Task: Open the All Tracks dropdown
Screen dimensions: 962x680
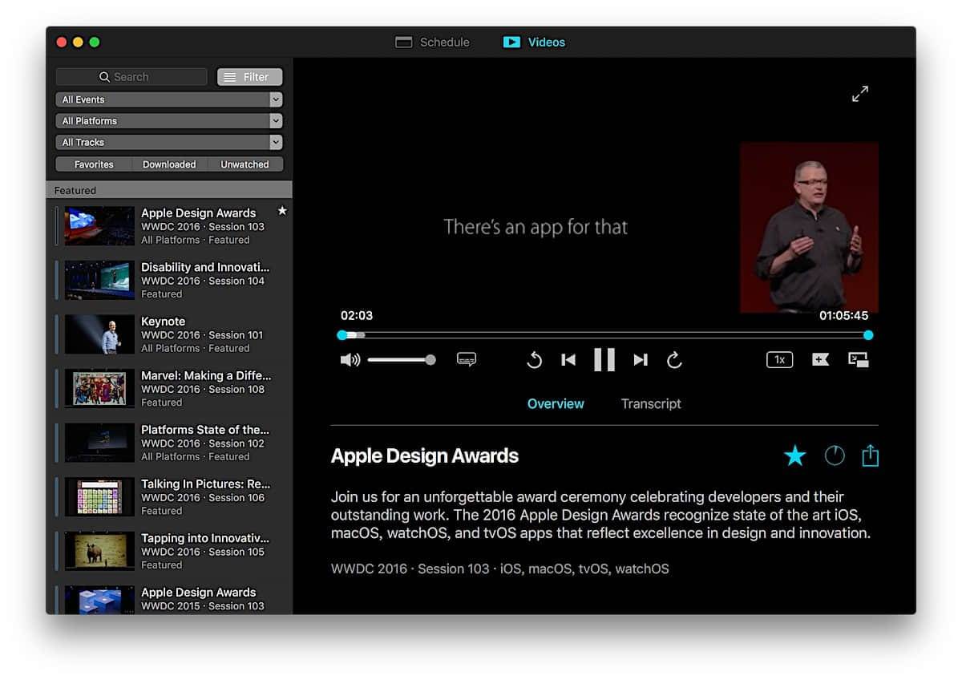Action: pos(169,143)
